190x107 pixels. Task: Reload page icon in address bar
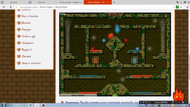(x=17, y=7)
